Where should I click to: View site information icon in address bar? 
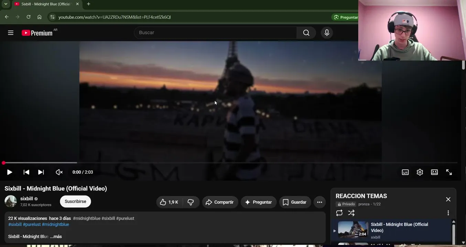coord(52,17)
